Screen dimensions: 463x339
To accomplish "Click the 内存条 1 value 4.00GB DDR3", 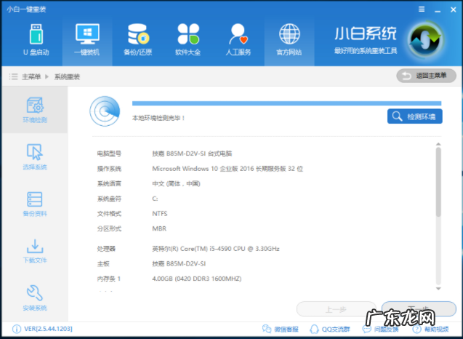I will (x=197, y=279).
